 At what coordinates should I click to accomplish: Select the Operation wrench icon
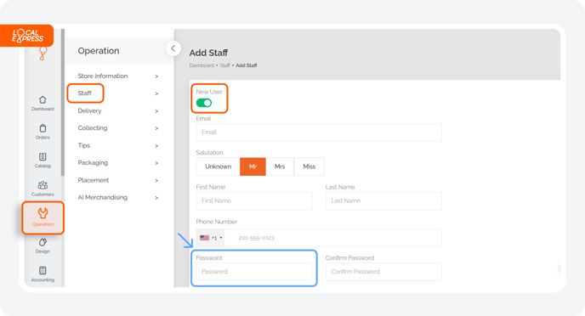point(43,213)
